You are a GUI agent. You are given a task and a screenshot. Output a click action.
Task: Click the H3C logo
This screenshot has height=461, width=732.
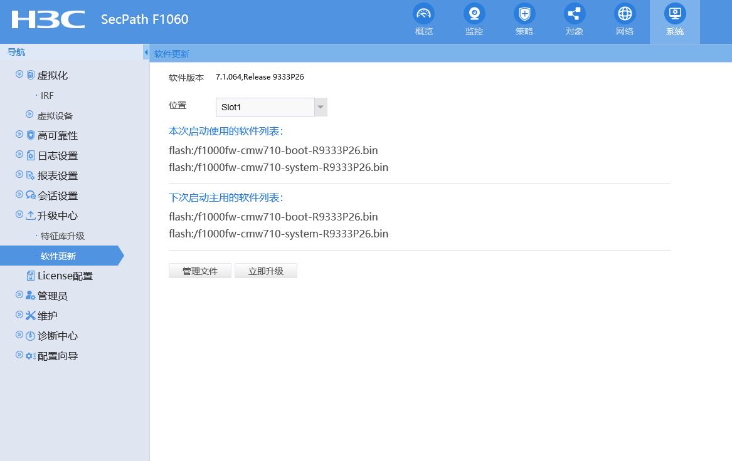(x=48, y=19)
